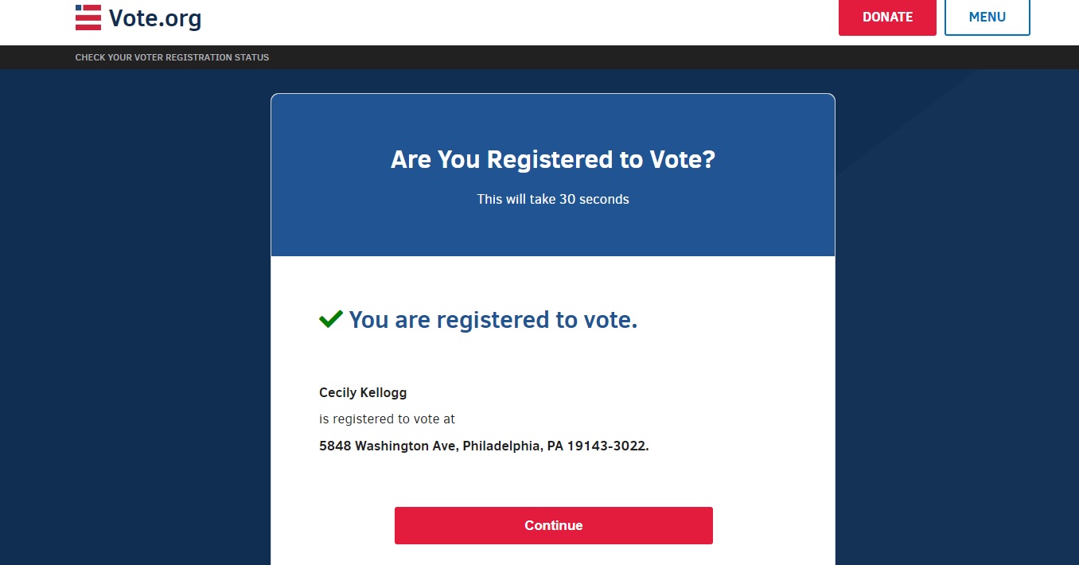Click the 'is registered to vote at' line
The width and height of the screenshot is (1079, 565).
pos(388,419)
